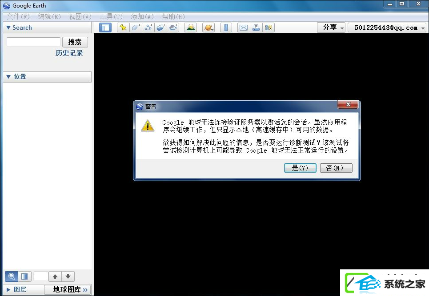Image resolution: width=429 pixels, height=296 pixels.
Task: Click the magnifier search icon in Places panel
Action: [x=12, y=276]
